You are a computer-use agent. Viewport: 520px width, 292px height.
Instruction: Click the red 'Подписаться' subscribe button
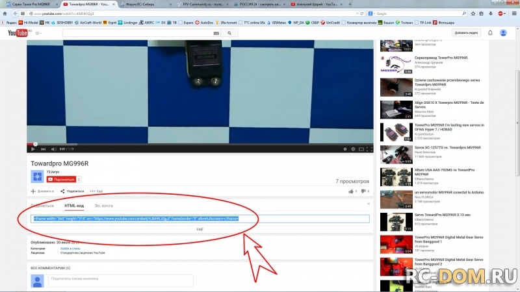[61, 179]
